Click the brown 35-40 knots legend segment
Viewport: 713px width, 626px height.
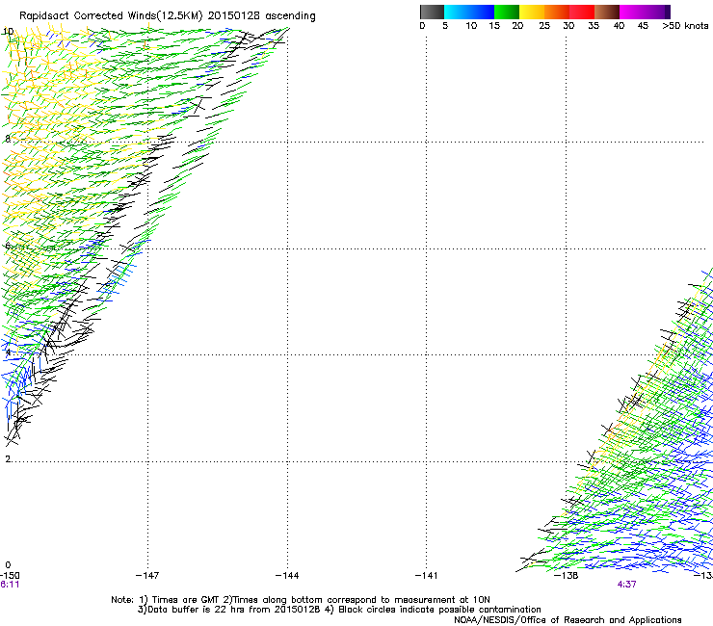click(x=607, y=12)
